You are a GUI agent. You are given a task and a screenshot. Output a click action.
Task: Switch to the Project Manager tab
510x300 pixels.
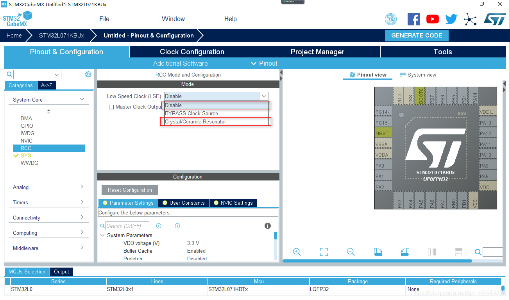pyautogui.click(x=317, y=52)
